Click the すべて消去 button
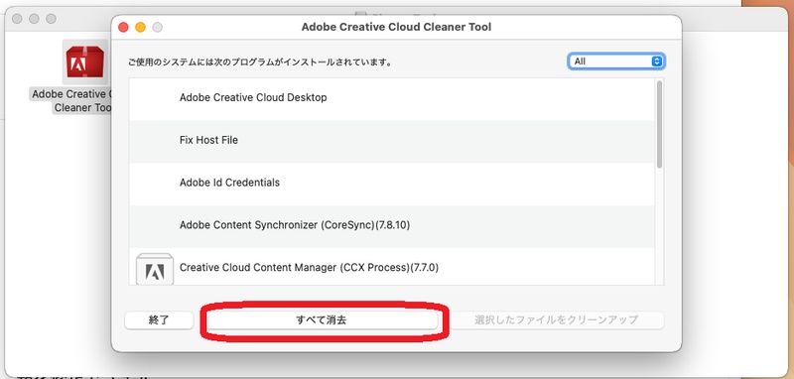 [322, 319]
